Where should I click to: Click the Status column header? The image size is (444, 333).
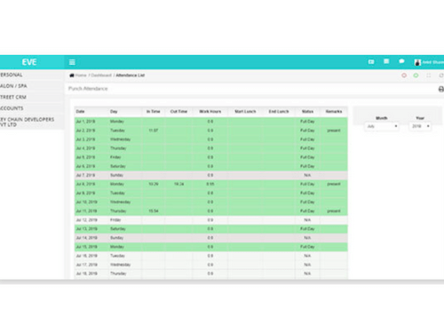tap(307, 112)
